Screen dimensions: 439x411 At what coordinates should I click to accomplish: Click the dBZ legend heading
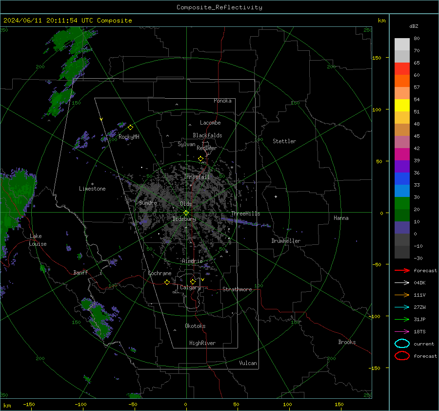click(414, 26)
